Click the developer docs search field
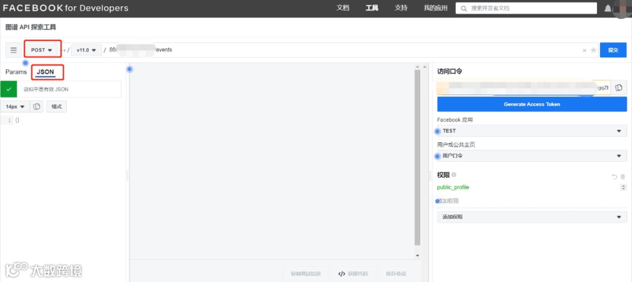 coord(526,8)
